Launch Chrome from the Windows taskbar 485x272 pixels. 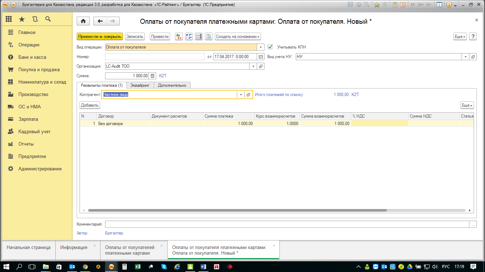pos(85,267)
